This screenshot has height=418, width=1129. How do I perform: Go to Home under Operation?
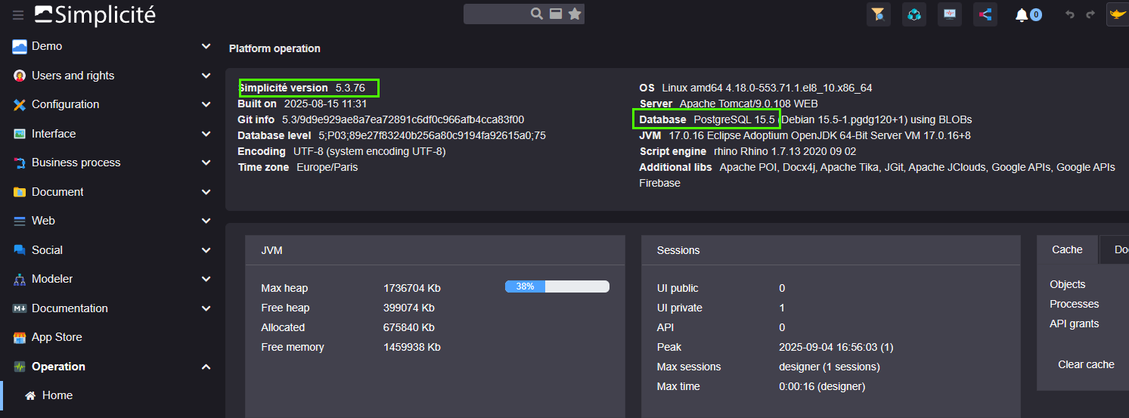(x=57, y=395)
